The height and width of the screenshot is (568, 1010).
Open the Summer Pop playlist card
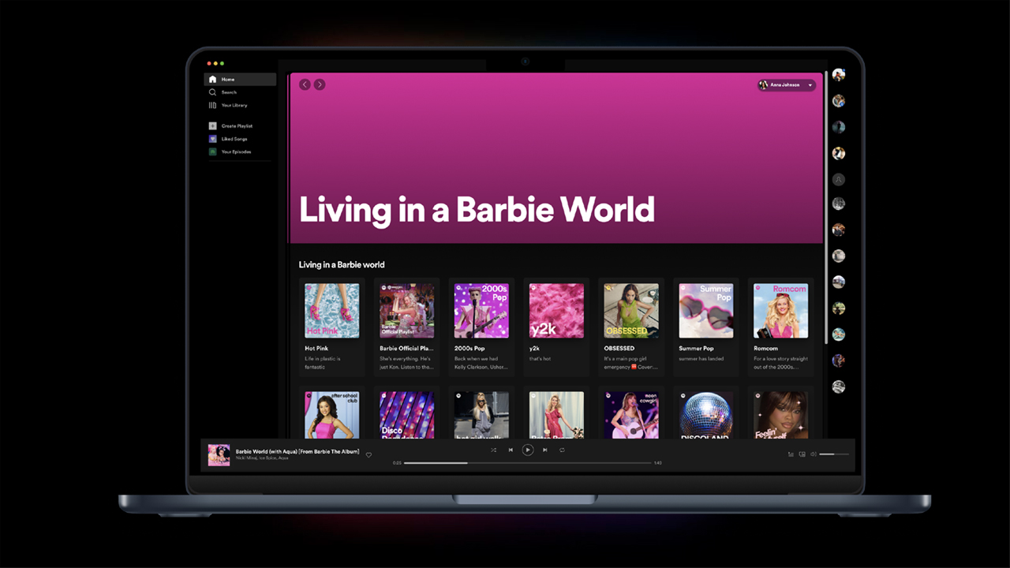point(706,311)
